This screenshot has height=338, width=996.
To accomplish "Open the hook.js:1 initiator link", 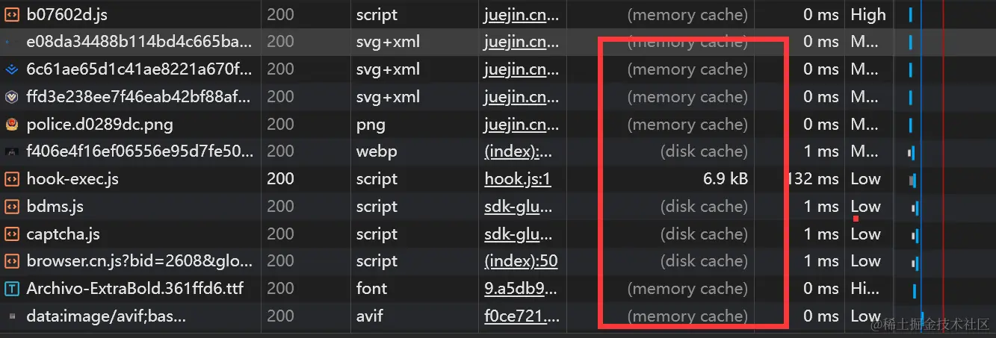I will (x=517, y=179).
